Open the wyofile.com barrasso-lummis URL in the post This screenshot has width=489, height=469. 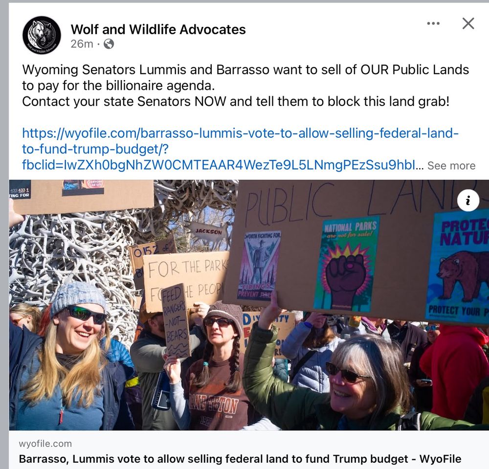241,141
